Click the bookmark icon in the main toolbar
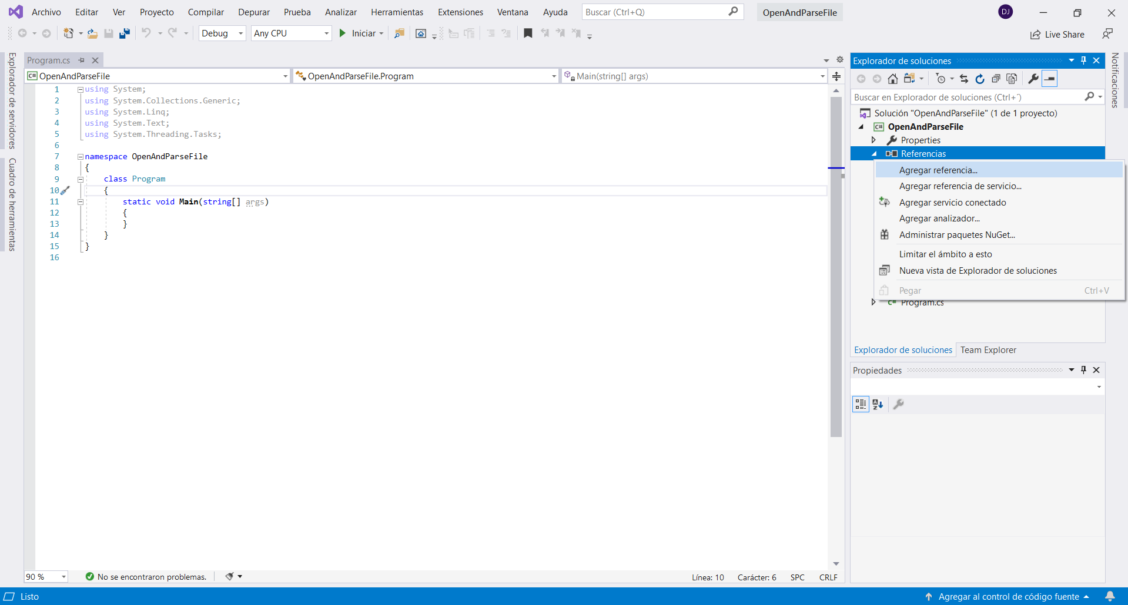1128x605 pixels. [x=528, y=33]
